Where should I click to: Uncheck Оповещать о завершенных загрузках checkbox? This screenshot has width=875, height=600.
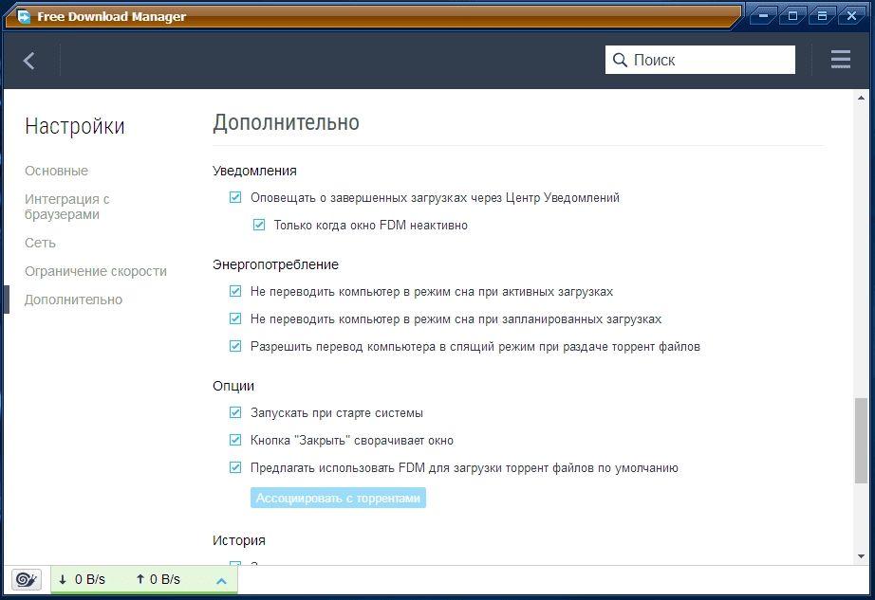pyautogui.click(x=235, y=197)
